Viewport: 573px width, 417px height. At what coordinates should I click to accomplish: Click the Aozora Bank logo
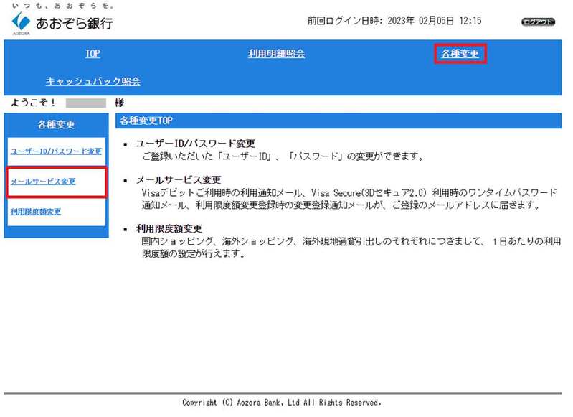point(21,24)
